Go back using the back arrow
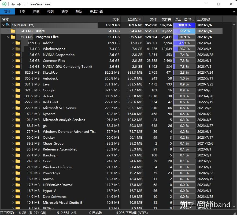237x215 pixels. tap(13, 4)
